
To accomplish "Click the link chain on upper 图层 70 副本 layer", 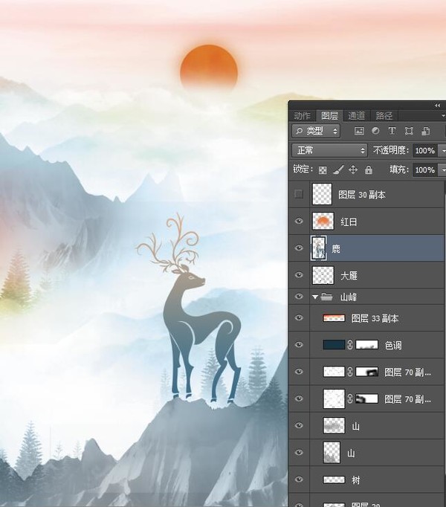I will (350, 372).
